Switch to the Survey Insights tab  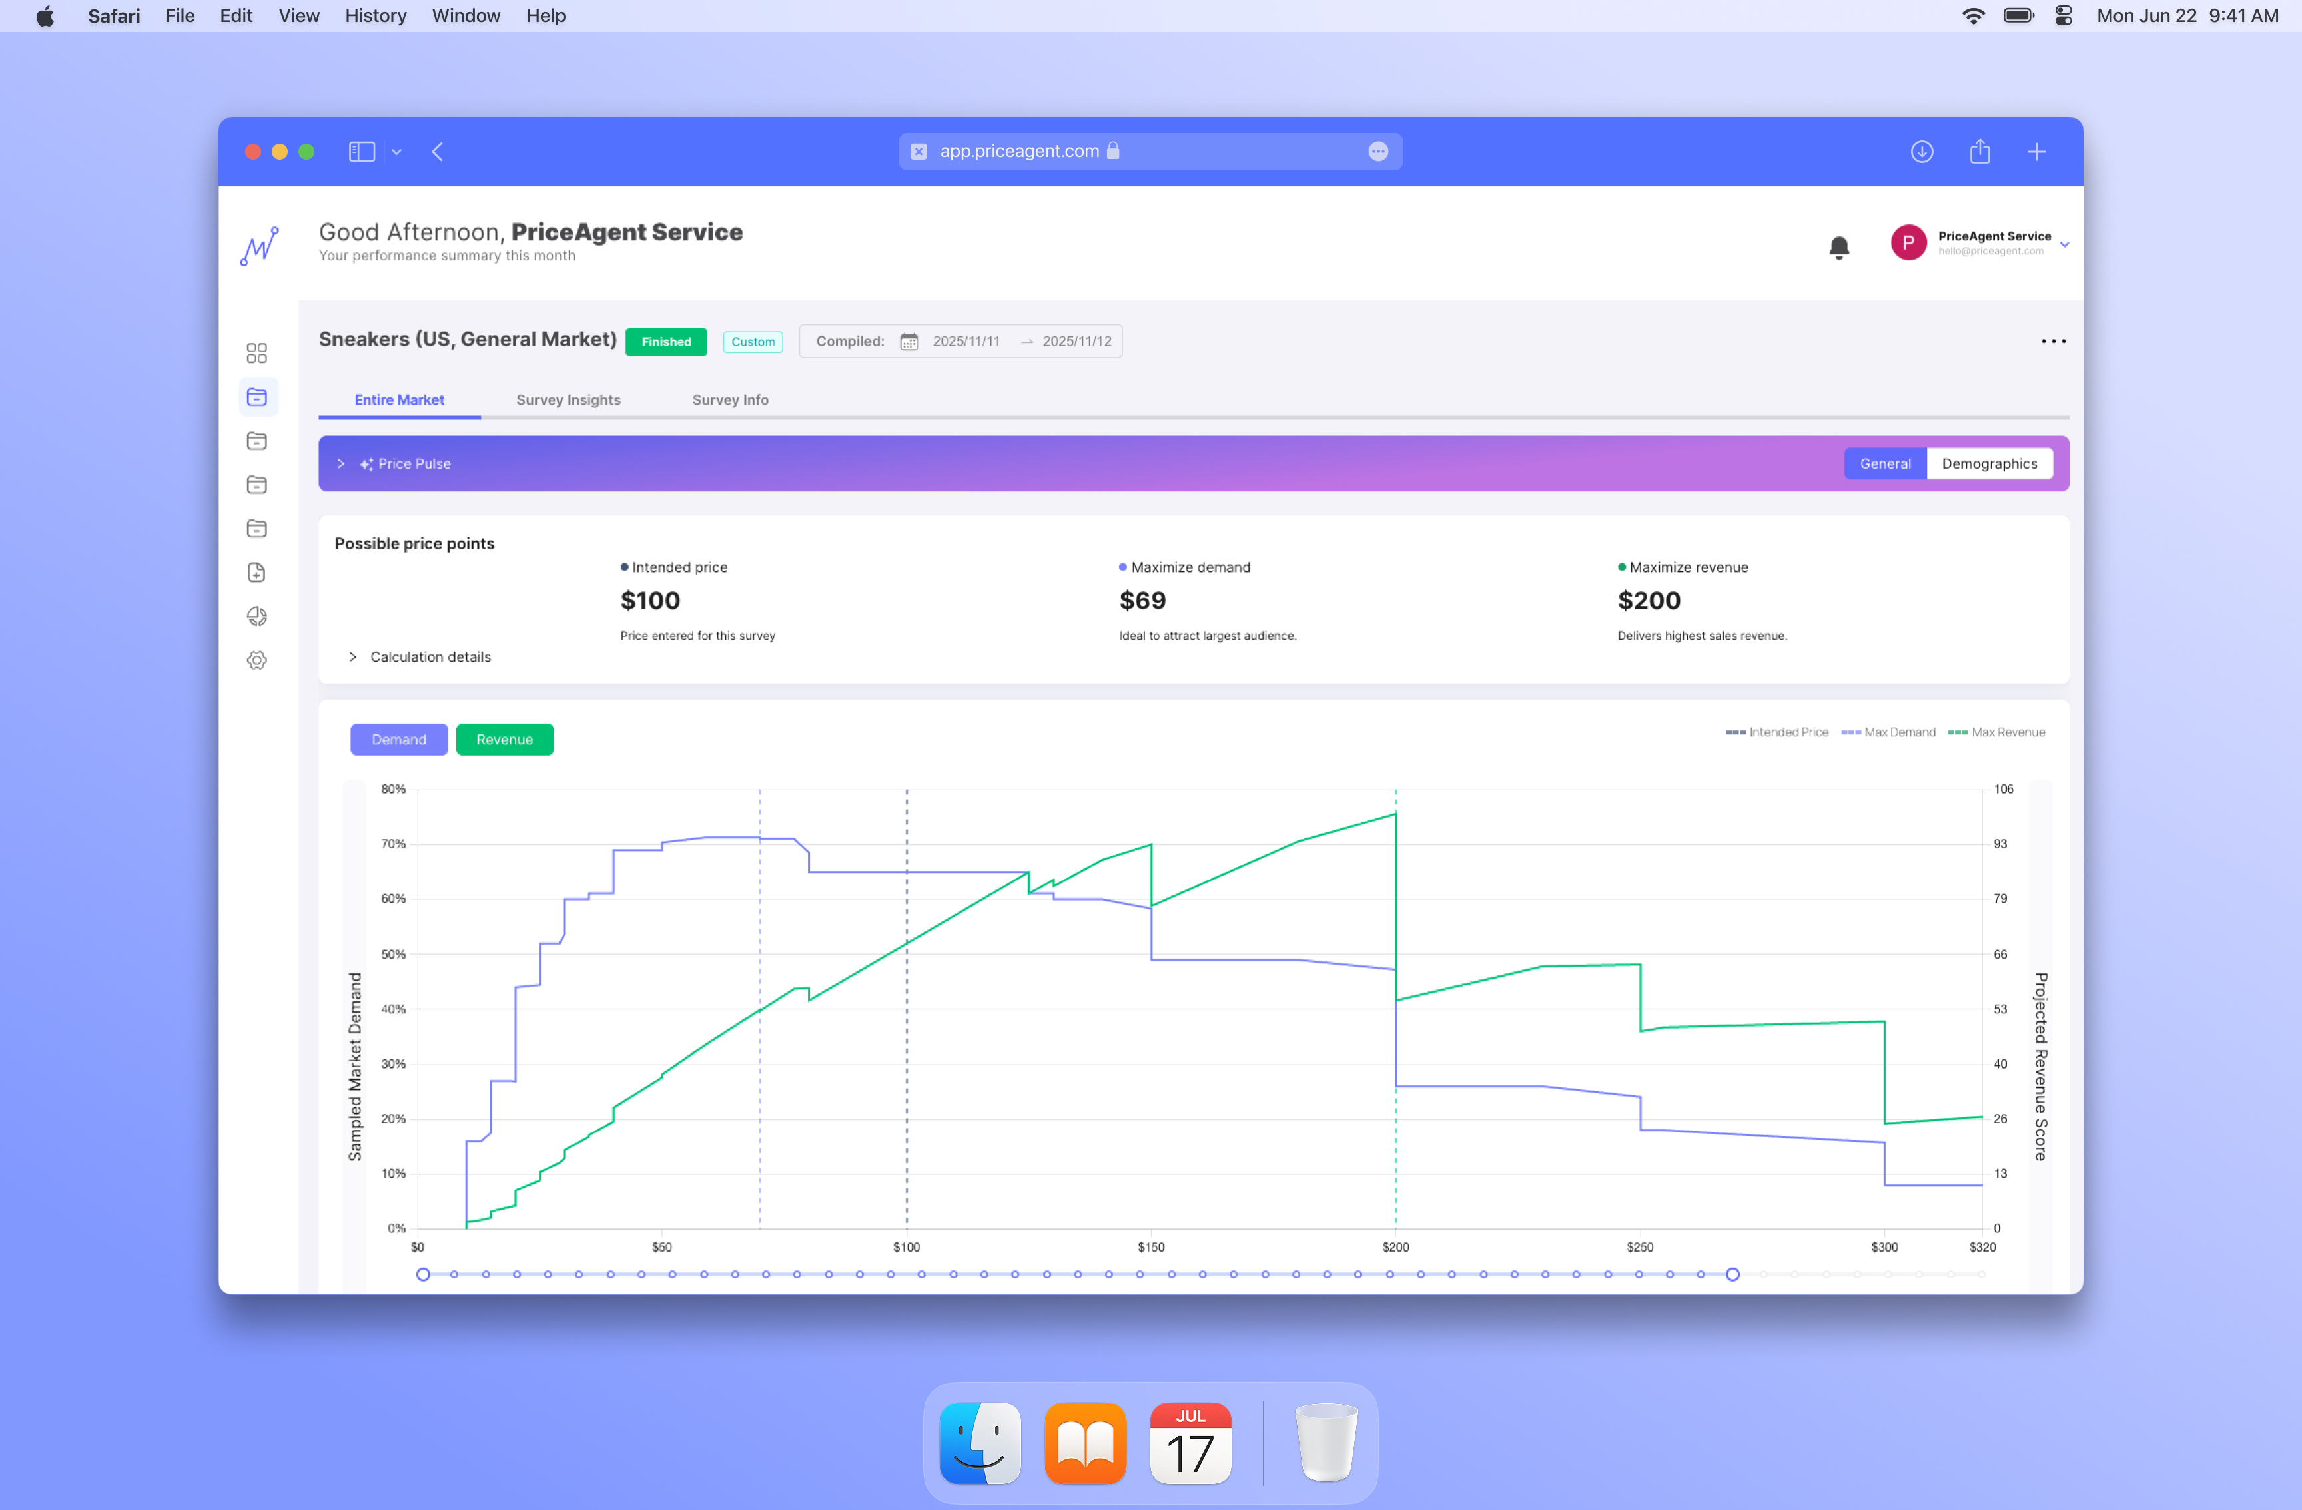pos(568,400)
